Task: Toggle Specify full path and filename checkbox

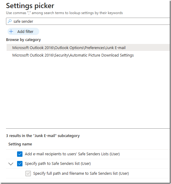Action: point(28,174)
